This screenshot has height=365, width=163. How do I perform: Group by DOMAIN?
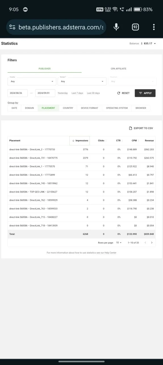pos(29,108)
